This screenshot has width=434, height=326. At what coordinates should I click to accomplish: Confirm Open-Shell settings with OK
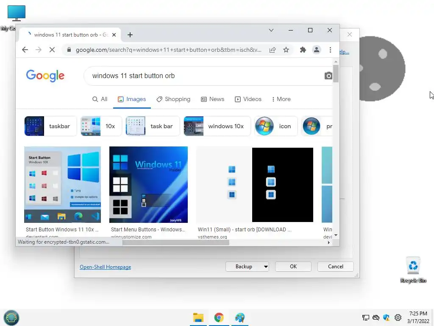(x=293, y=267)
